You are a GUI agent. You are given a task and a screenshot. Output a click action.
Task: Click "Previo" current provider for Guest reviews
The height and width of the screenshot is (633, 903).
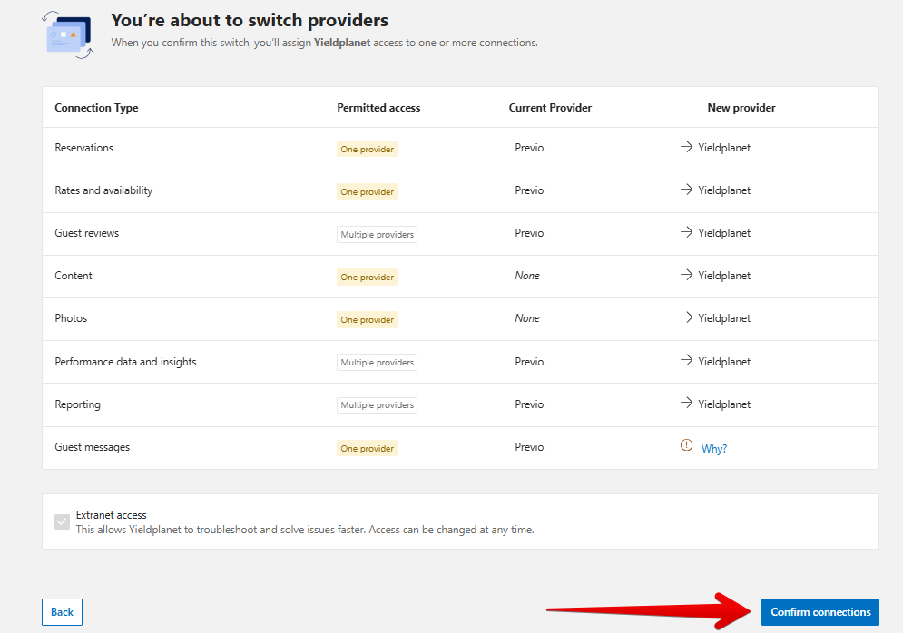click(x=529, y=233)
